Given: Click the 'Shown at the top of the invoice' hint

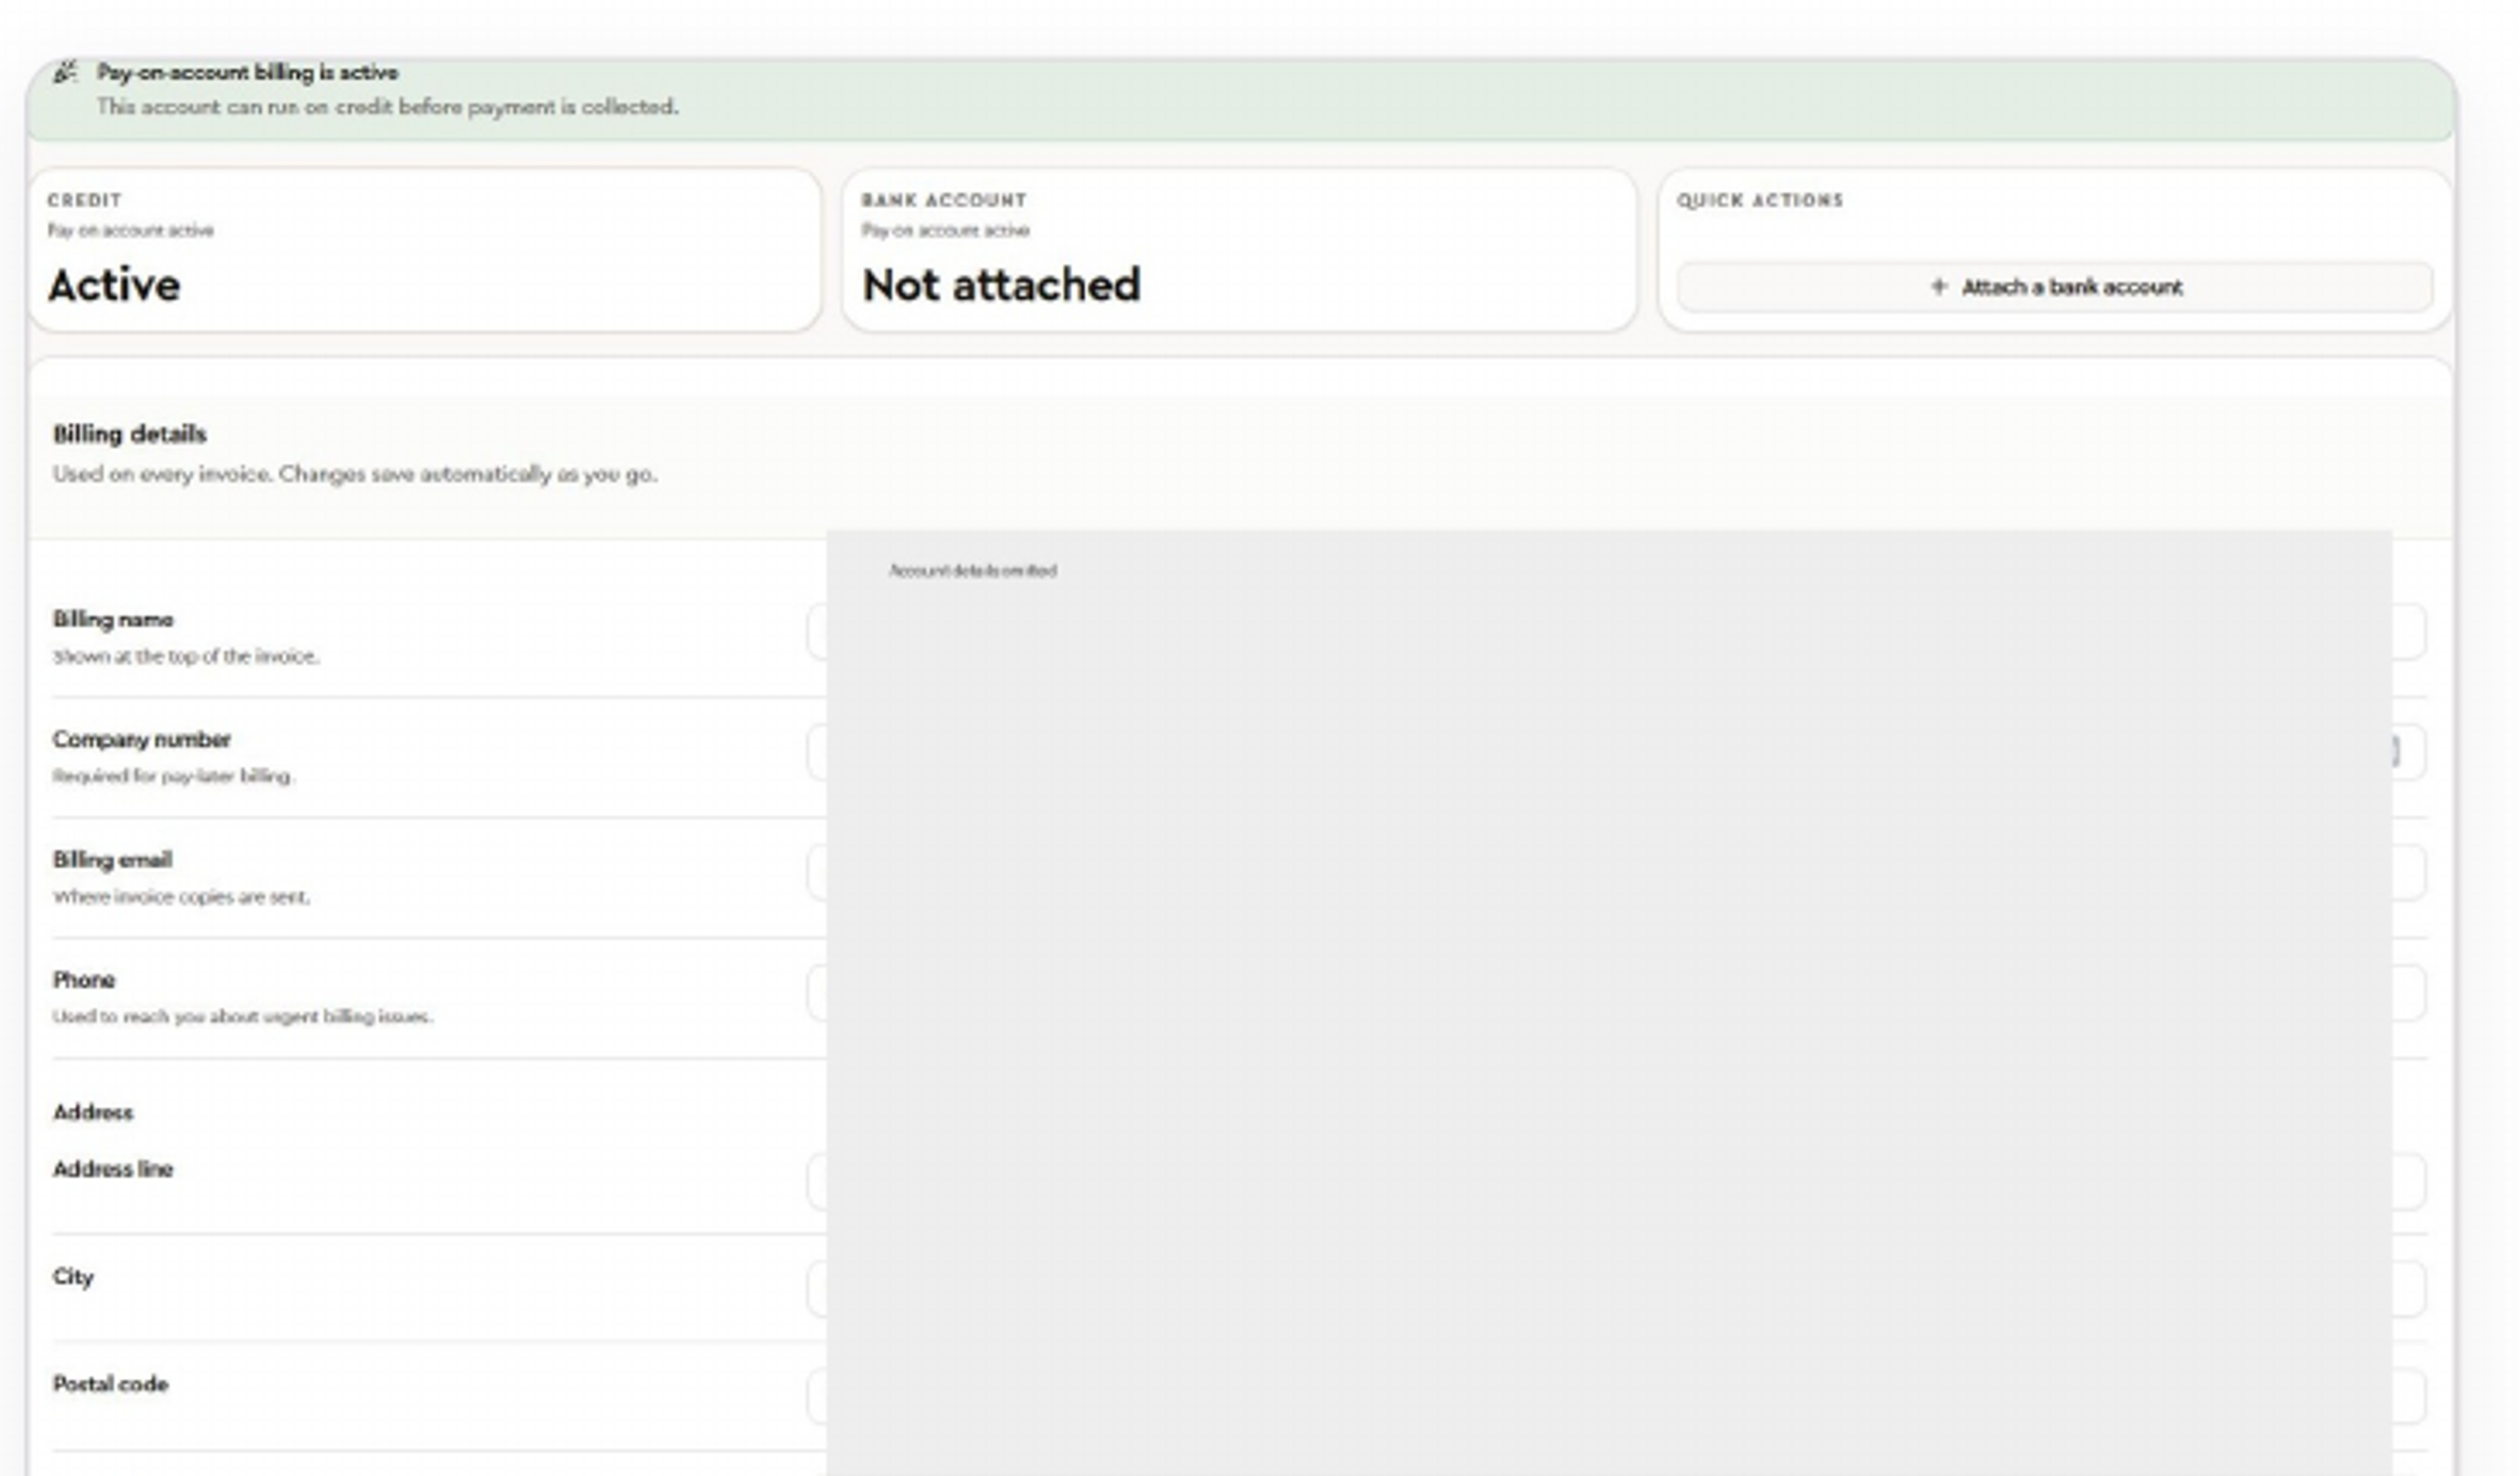Looking at the screenshot, I should point(186,657).
